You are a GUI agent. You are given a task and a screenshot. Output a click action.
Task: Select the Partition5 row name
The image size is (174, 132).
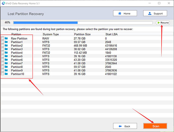17,56
